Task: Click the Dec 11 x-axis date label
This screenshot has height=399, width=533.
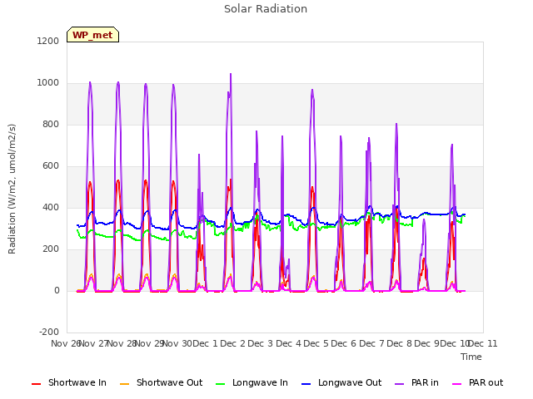Action: (483, 343)
